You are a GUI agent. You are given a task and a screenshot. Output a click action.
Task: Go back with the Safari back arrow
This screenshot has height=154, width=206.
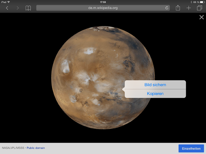[7, 8]
